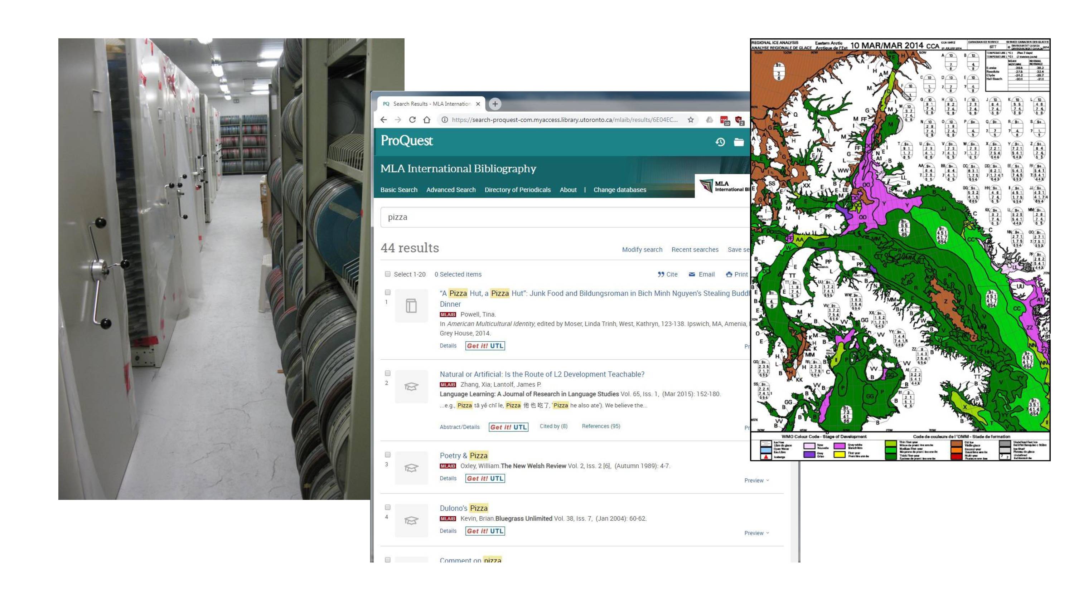Close the Search Results tab
This screenshot has height=604, width=1074.
point(478,104)
